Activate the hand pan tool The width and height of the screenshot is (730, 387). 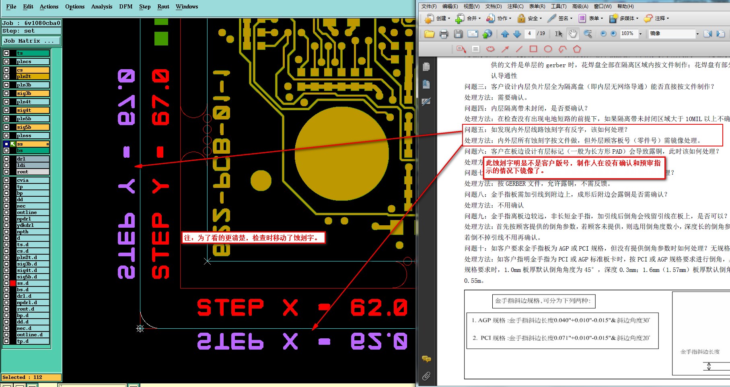click(573, 34)
